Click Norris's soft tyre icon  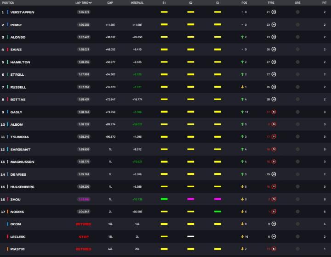[274, 212]
